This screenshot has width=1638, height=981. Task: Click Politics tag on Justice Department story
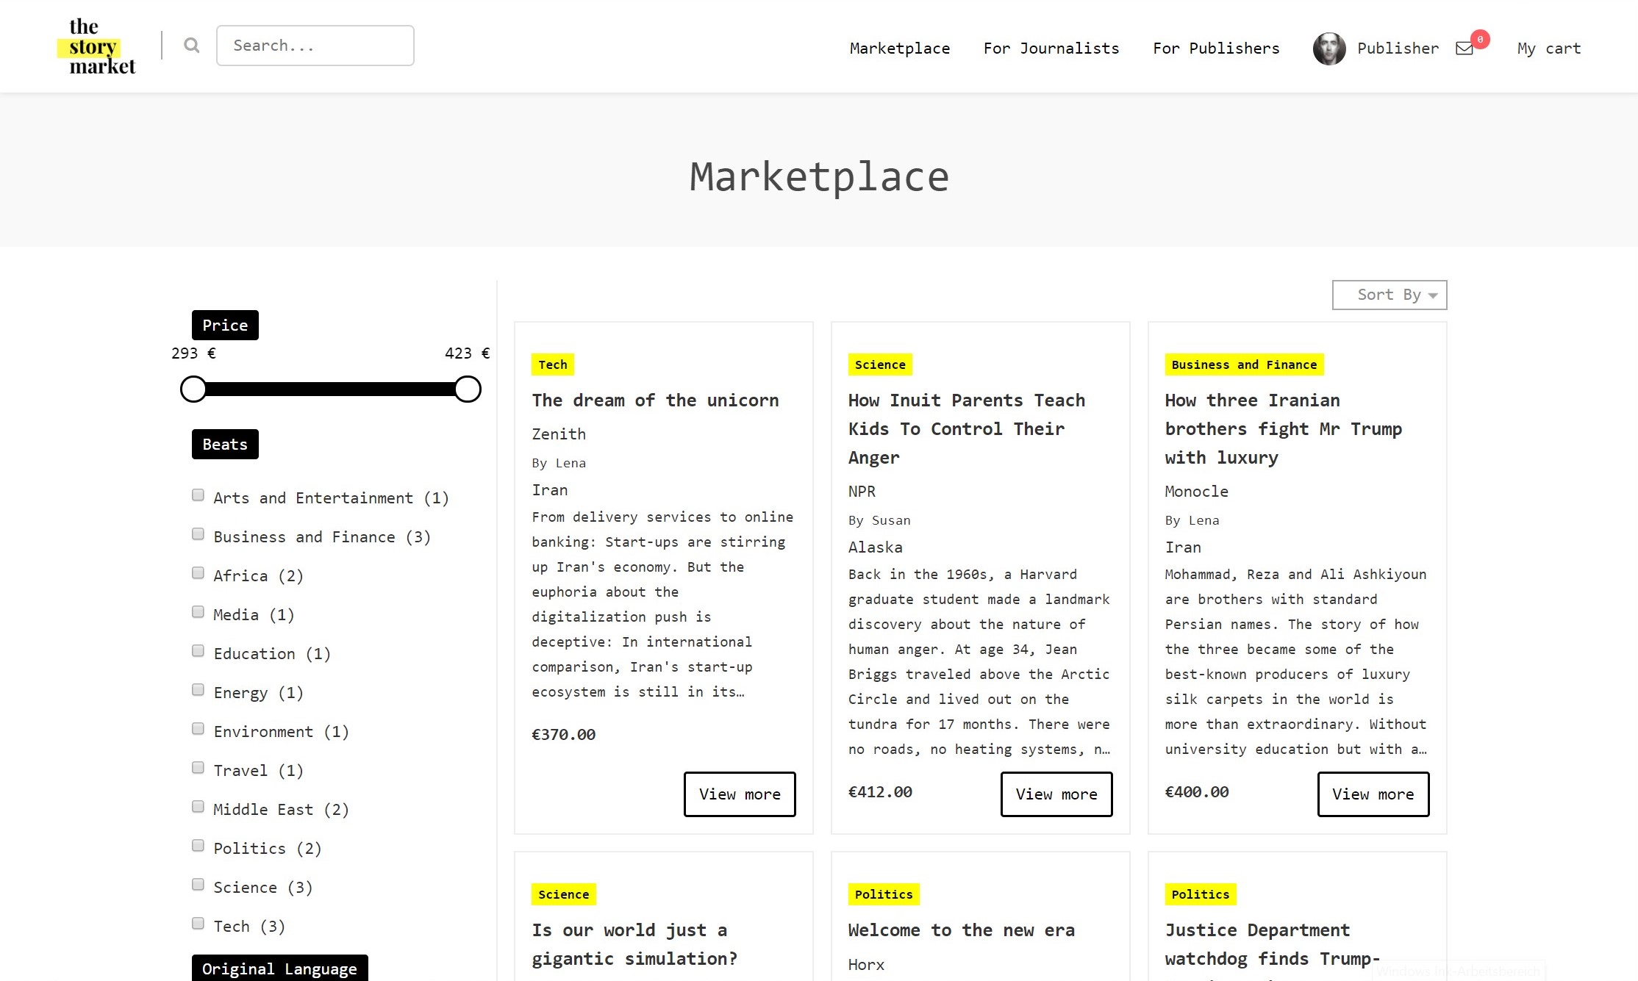coord(1201,894)
